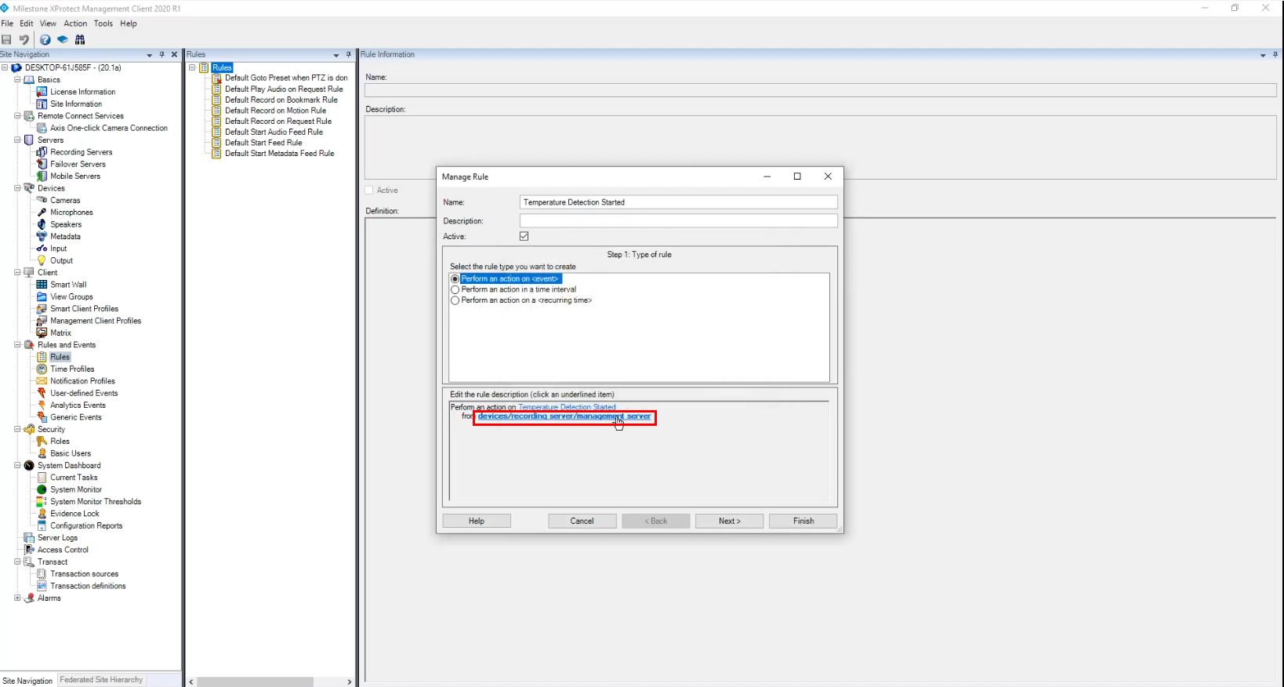Screen dimensions: 1284x687
Task: Click the Analytics Events icon
Action: (x=42, y=405)
